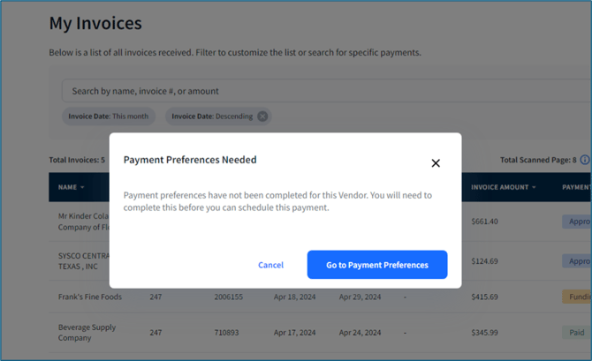Click the Paid status badge

576,333
